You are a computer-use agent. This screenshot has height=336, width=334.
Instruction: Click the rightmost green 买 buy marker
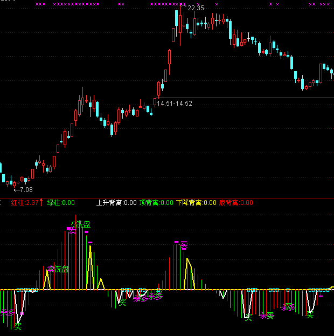[310, 315]
